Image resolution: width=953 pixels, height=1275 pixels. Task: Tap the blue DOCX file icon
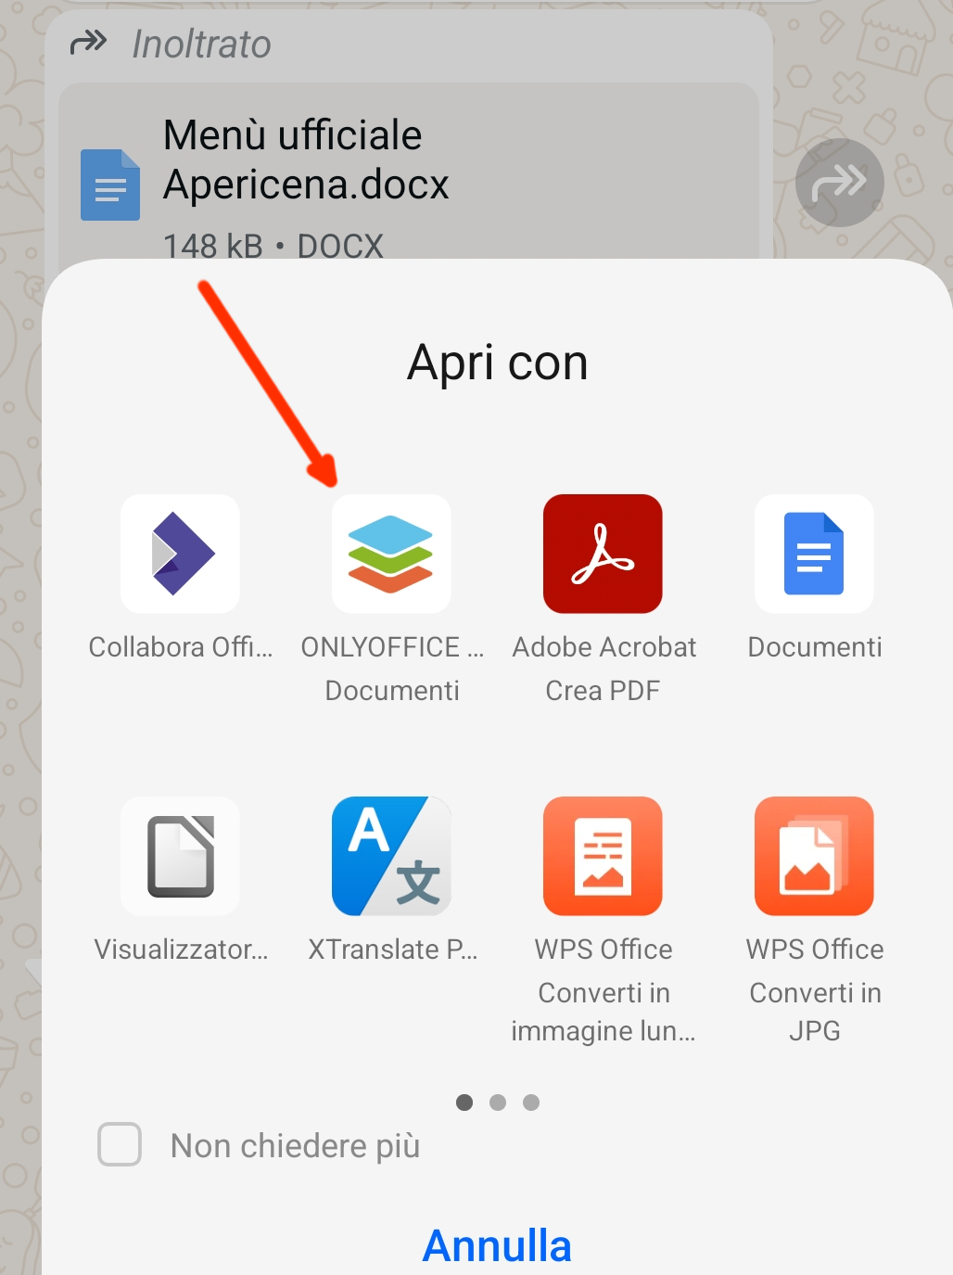(110, 185)
